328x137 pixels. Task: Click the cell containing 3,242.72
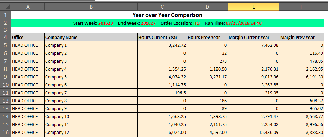click(x=162, y=45)
